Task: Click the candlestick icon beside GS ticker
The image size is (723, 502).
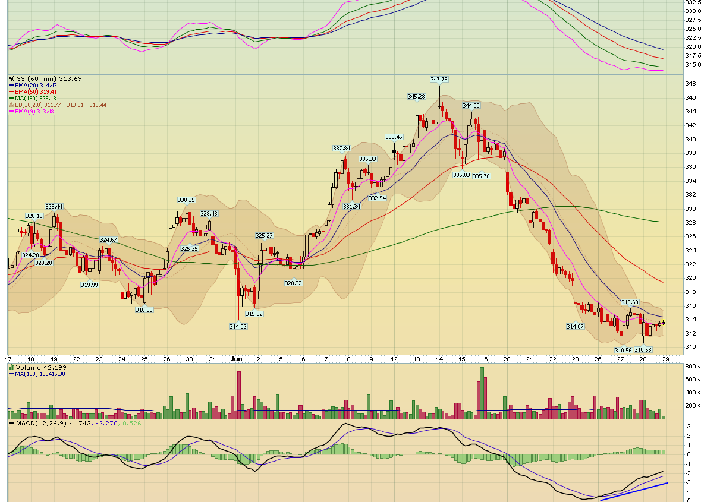Action: [11, 78]
